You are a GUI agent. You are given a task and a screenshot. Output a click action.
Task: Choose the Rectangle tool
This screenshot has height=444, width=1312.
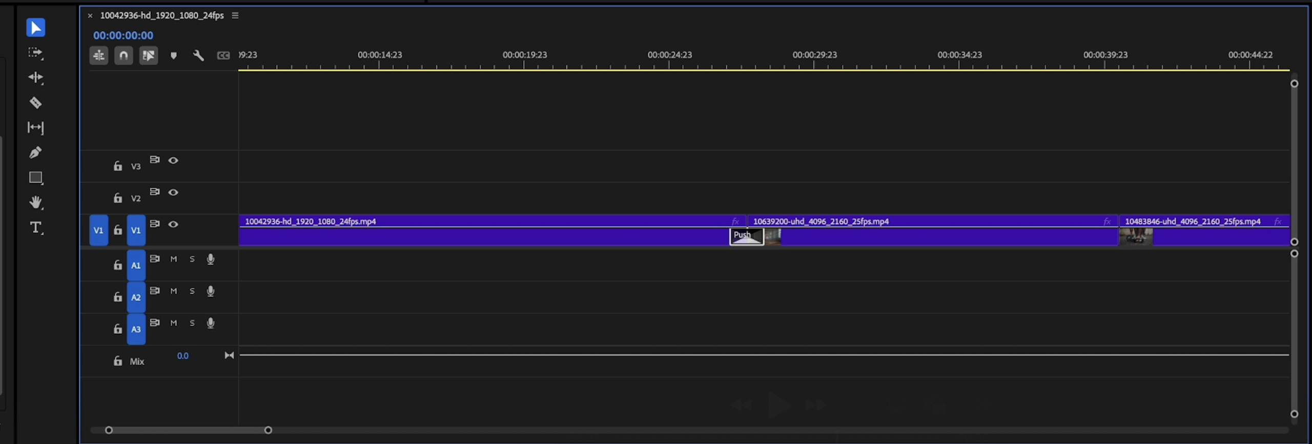click(35, 177)
